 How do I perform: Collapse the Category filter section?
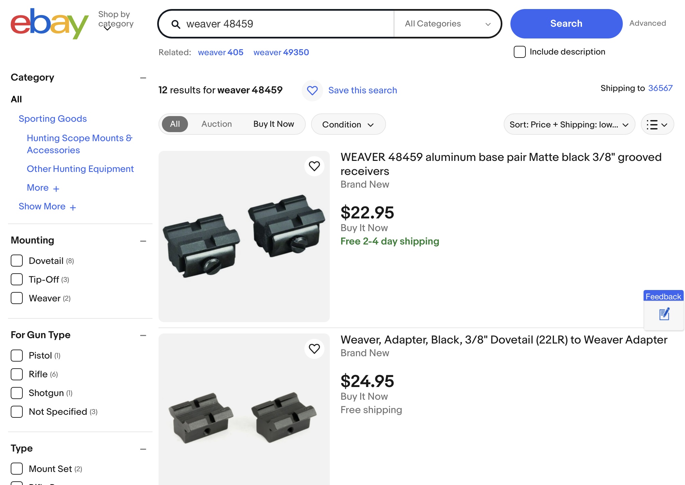[143, 78]
